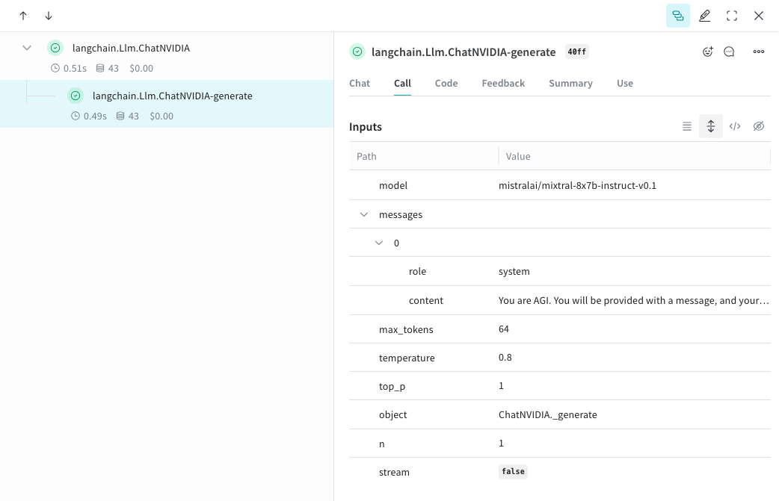This screenshot has height=501, width=779.
Task: Click the truncated system content value
Action: coord(633,301)
